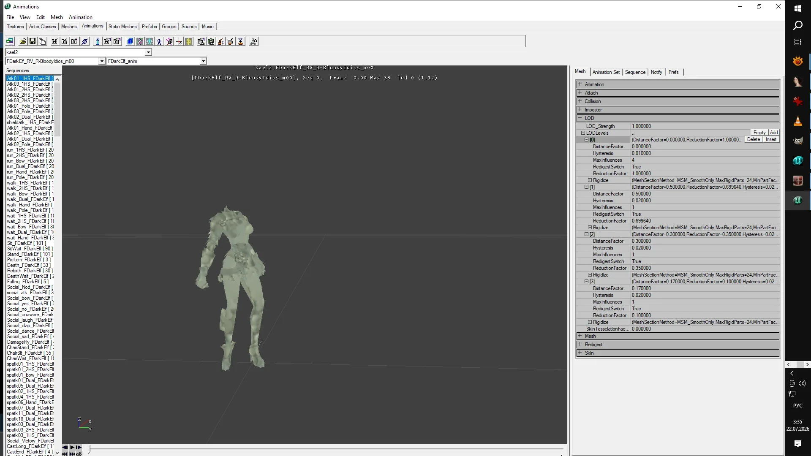
Task: Select the Death_FDarkElf sequence
Action: (x=28, y=265)
